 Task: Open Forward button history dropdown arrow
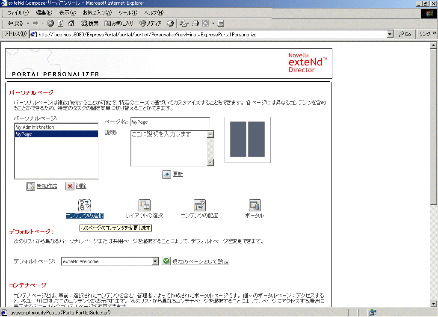point(43,24)
